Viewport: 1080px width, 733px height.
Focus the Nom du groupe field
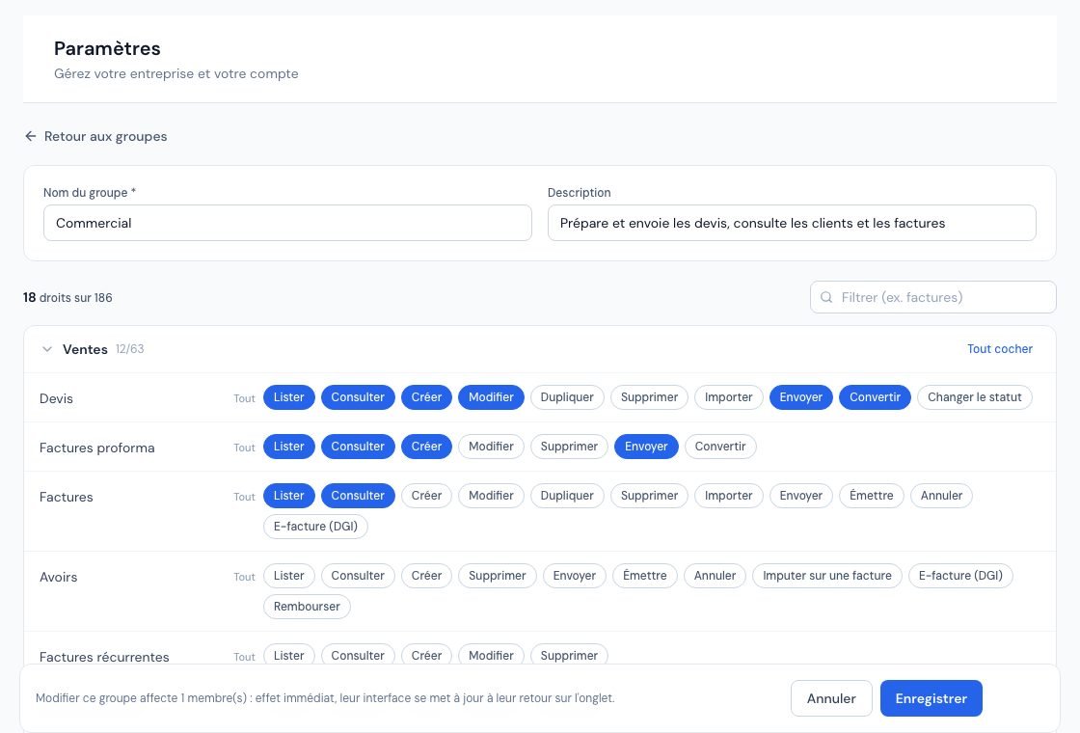pos(287,223)
